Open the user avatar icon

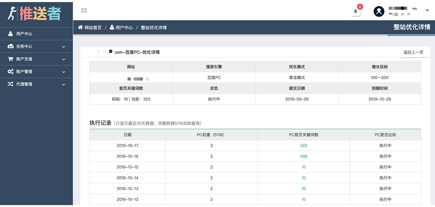(x=379, y=11)
